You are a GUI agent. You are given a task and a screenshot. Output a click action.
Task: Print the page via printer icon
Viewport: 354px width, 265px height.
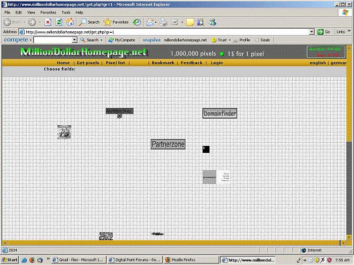tap(164, 22)
